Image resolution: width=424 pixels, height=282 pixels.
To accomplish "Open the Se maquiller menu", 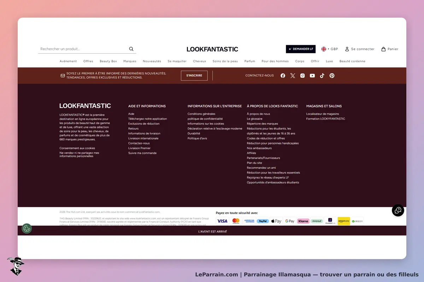I will (177, 61).
